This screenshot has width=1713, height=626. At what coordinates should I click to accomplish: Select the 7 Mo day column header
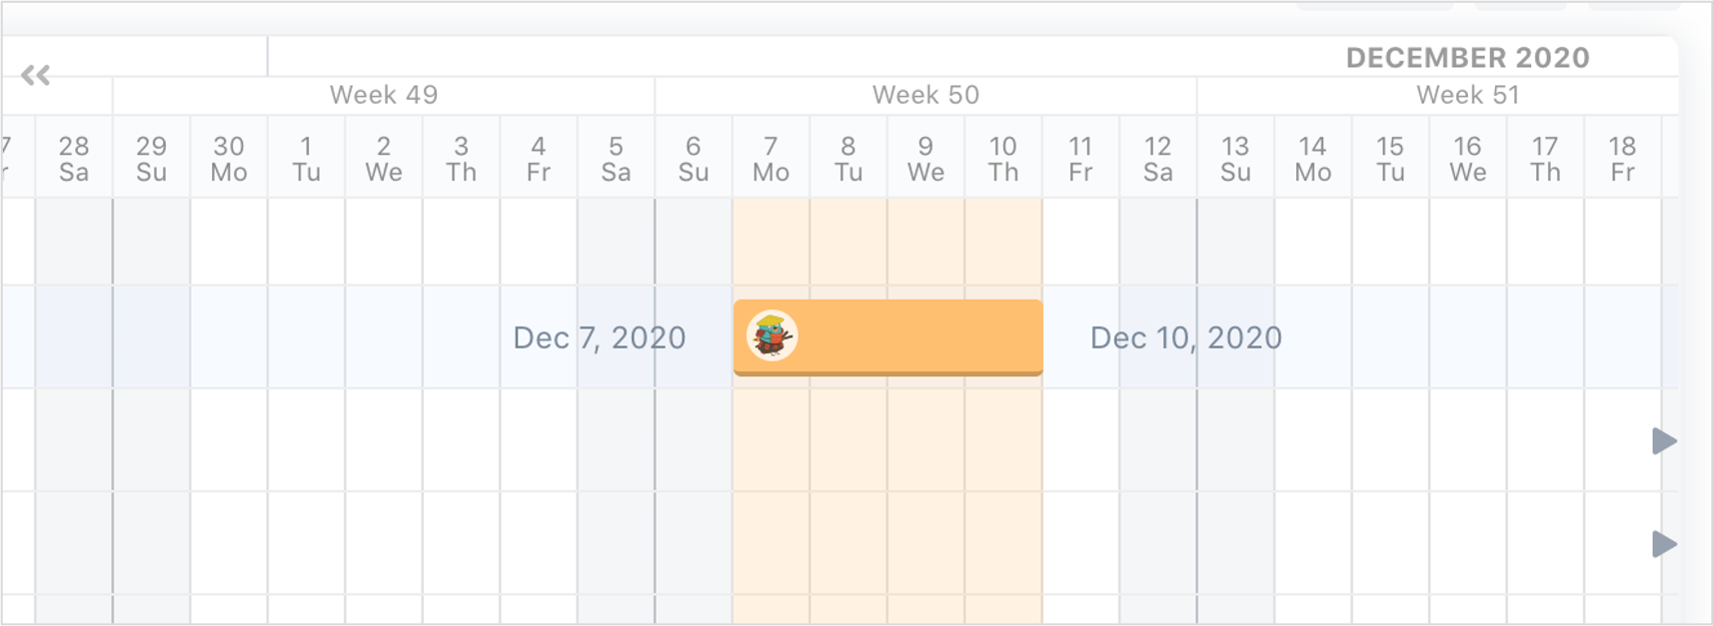point(771,159)
